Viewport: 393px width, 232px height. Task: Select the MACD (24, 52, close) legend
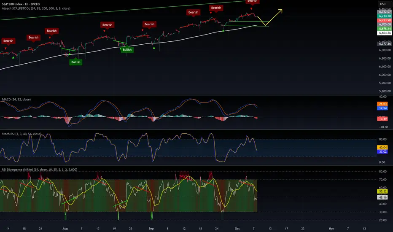pyautogui.click(x=16, y=100)
